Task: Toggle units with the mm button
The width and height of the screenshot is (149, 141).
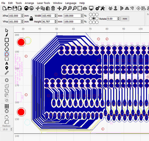Action: click(125, 19)
